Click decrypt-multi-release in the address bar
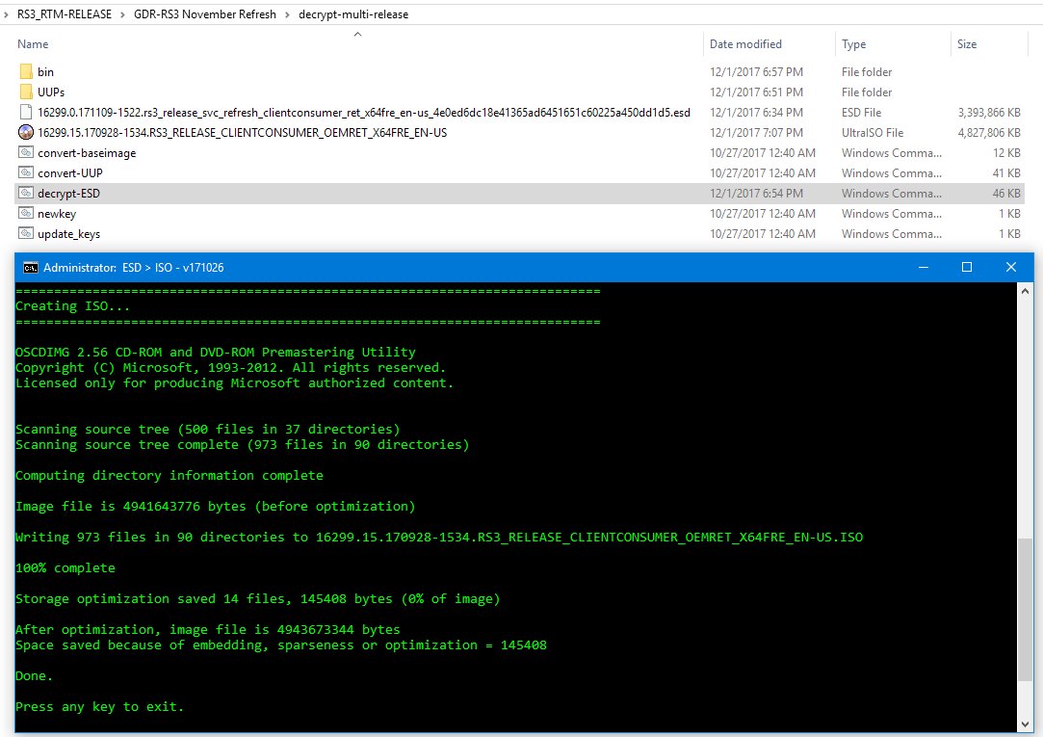 coord(353,13)
